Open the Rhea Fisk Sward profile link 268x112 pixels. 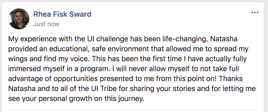[62, 14]
